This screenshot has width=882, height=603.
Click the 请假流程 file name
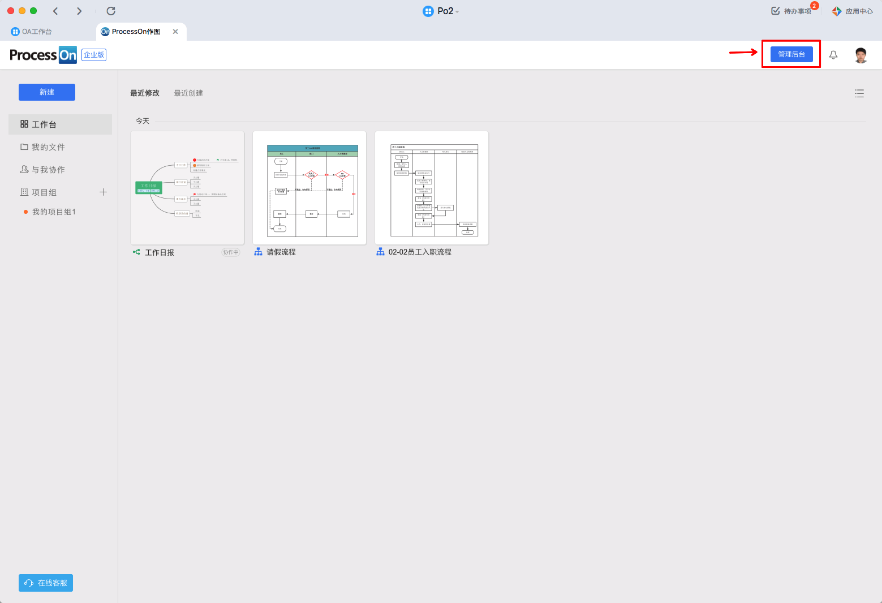click(x=281, y=252)
